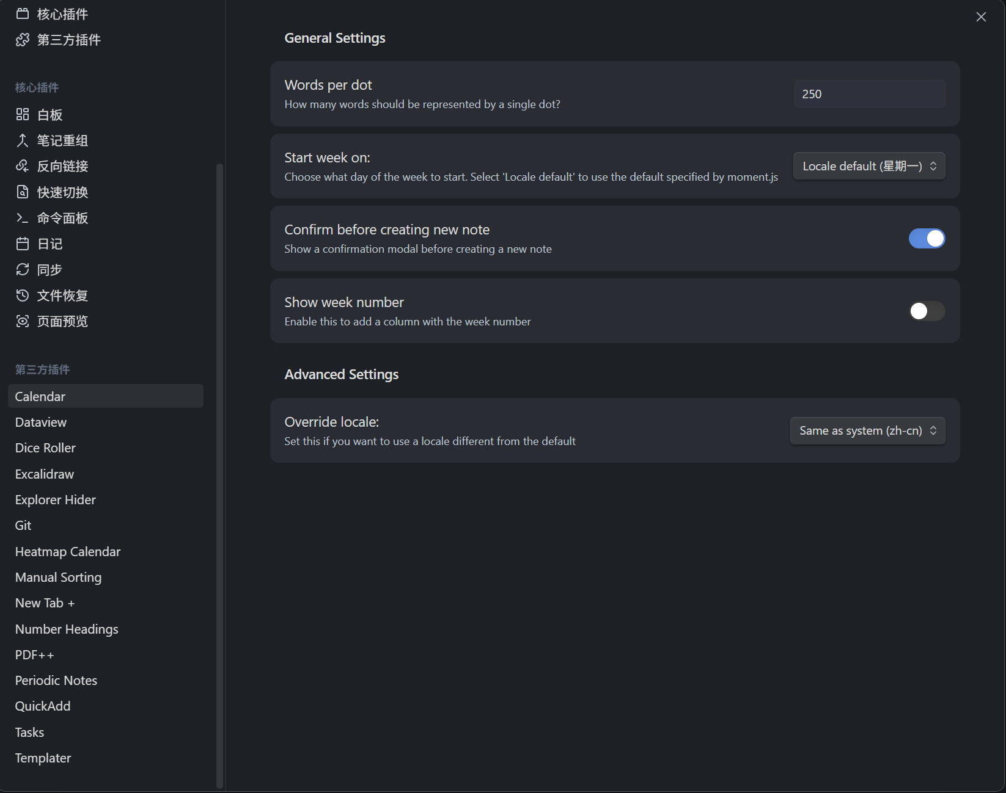This screenshot has width=1006, height=793.
Task: Click the Words per dot input field
Action: (x=869, y=94)
